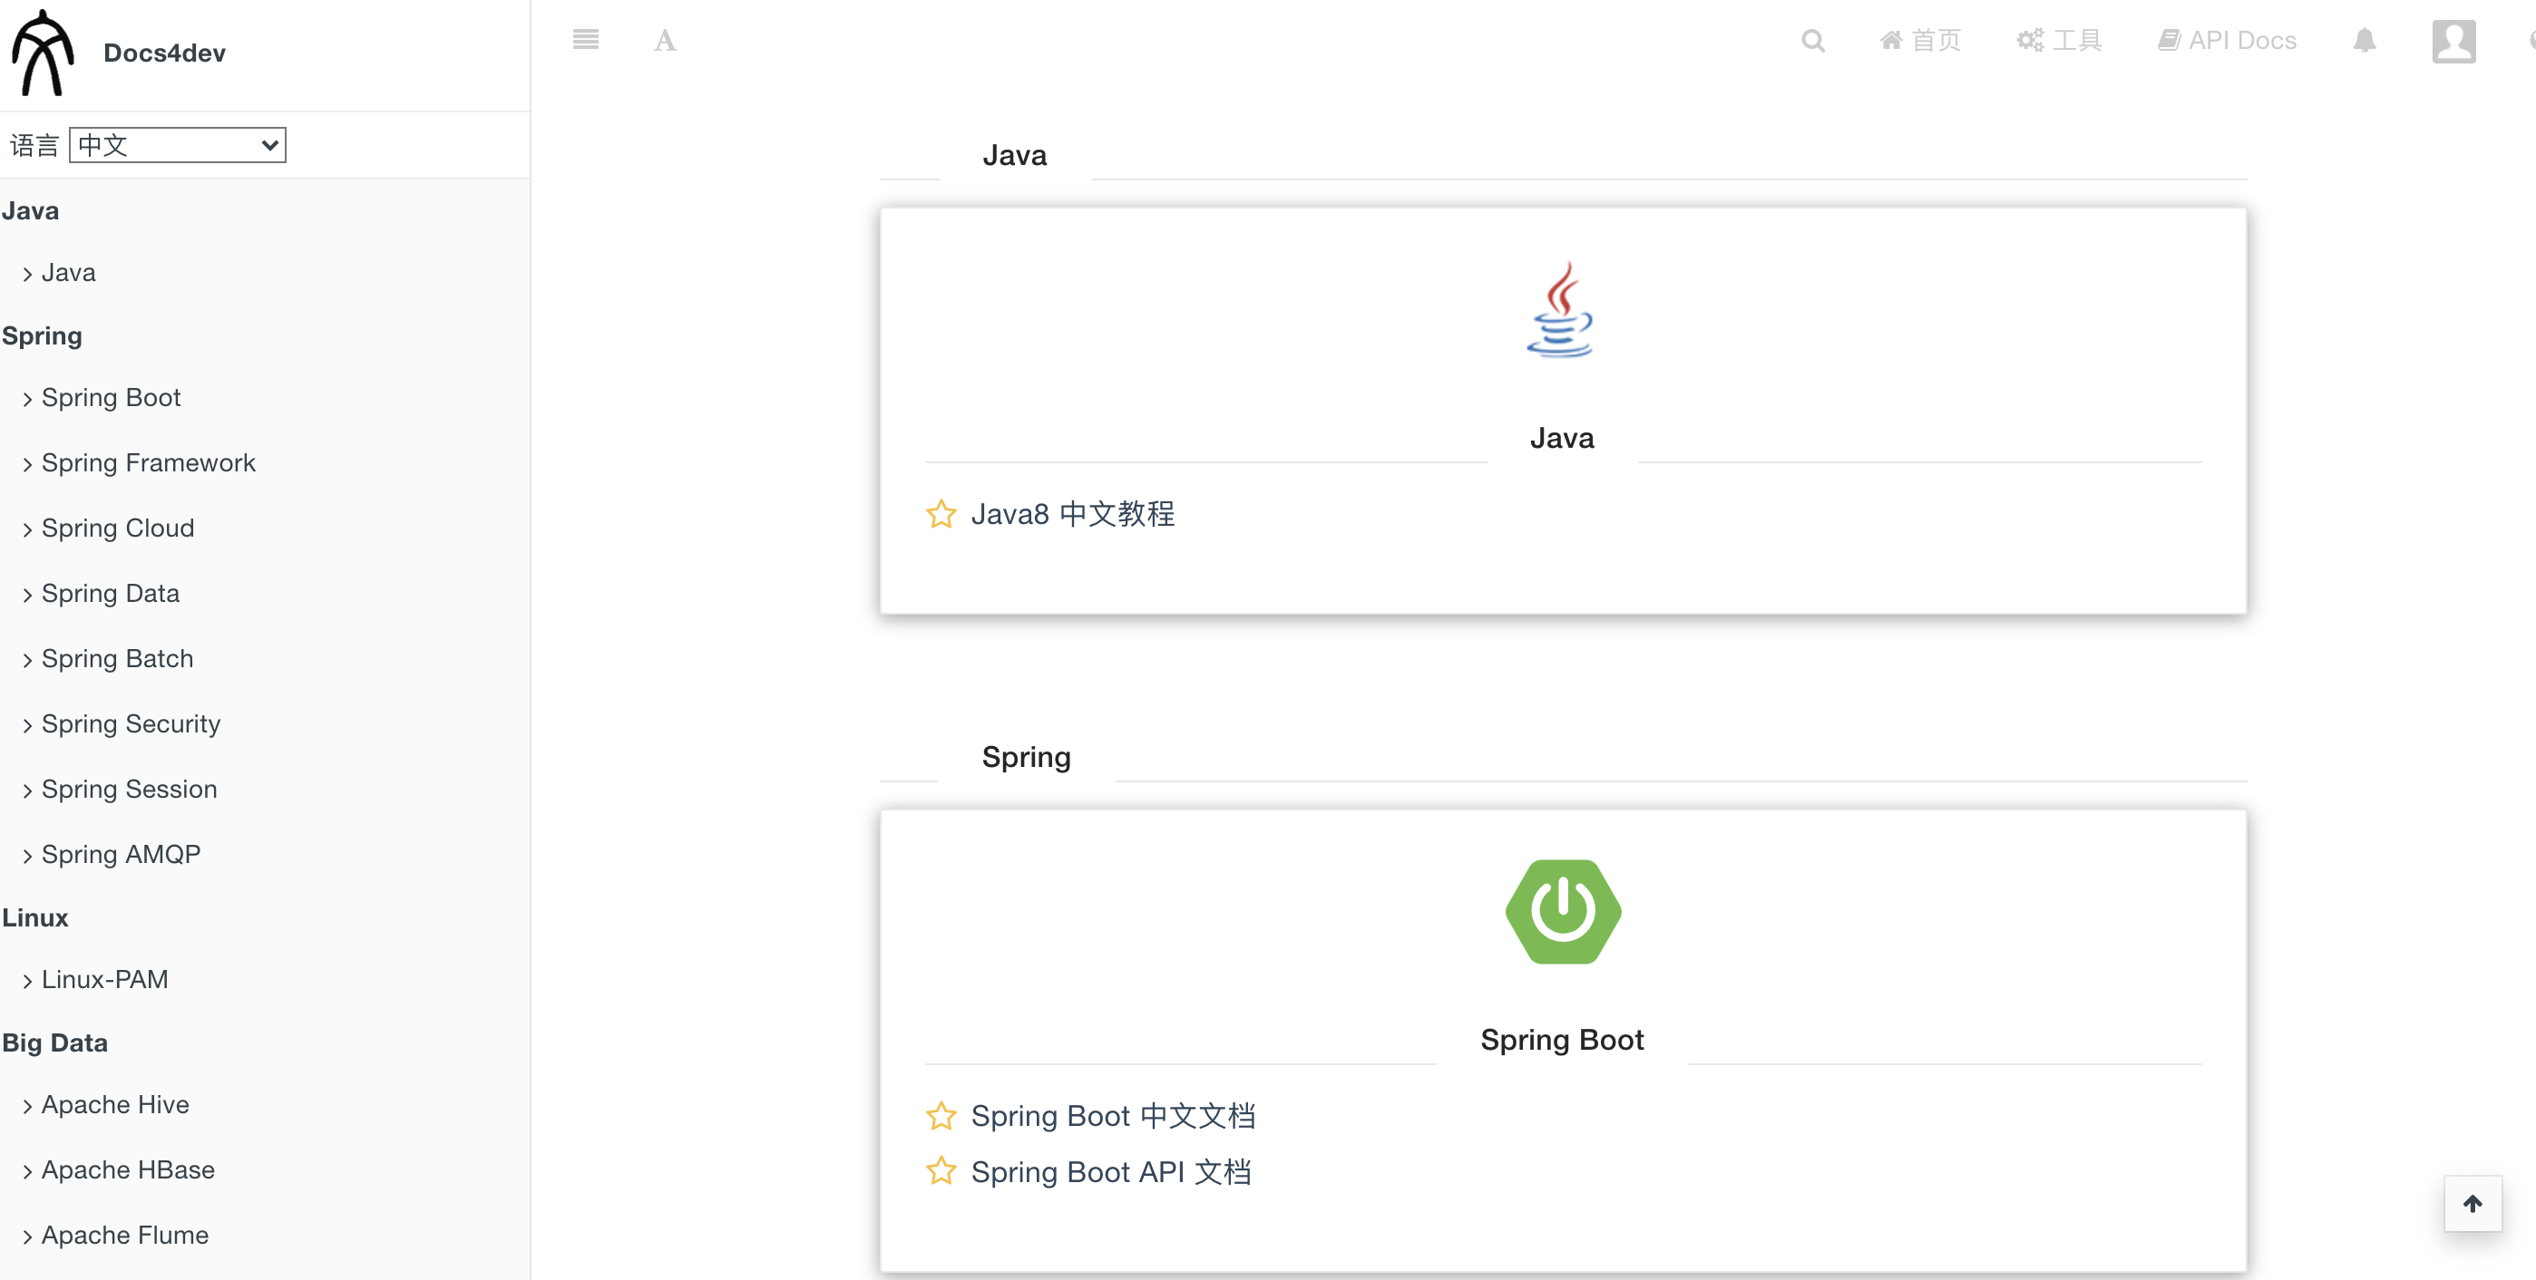Image resolution: width=2536 pixels, height=1280 pixels.
Task: Expand Spring Batch in sidebar
Action: [107, 658]
